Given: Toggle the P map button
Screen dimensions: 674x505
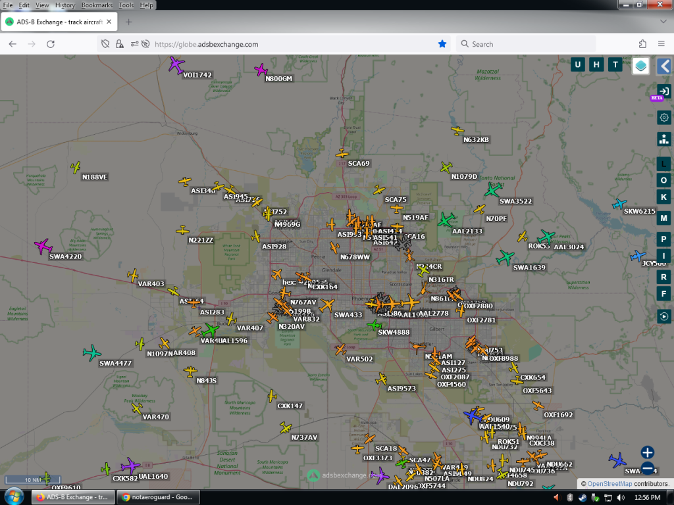Looking at the screenshot, I should click(x=663, y=239).
